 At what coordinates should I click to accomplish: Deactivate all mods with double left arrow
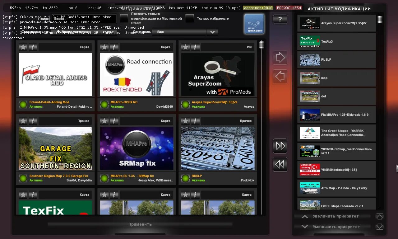(x=280, y=164)
